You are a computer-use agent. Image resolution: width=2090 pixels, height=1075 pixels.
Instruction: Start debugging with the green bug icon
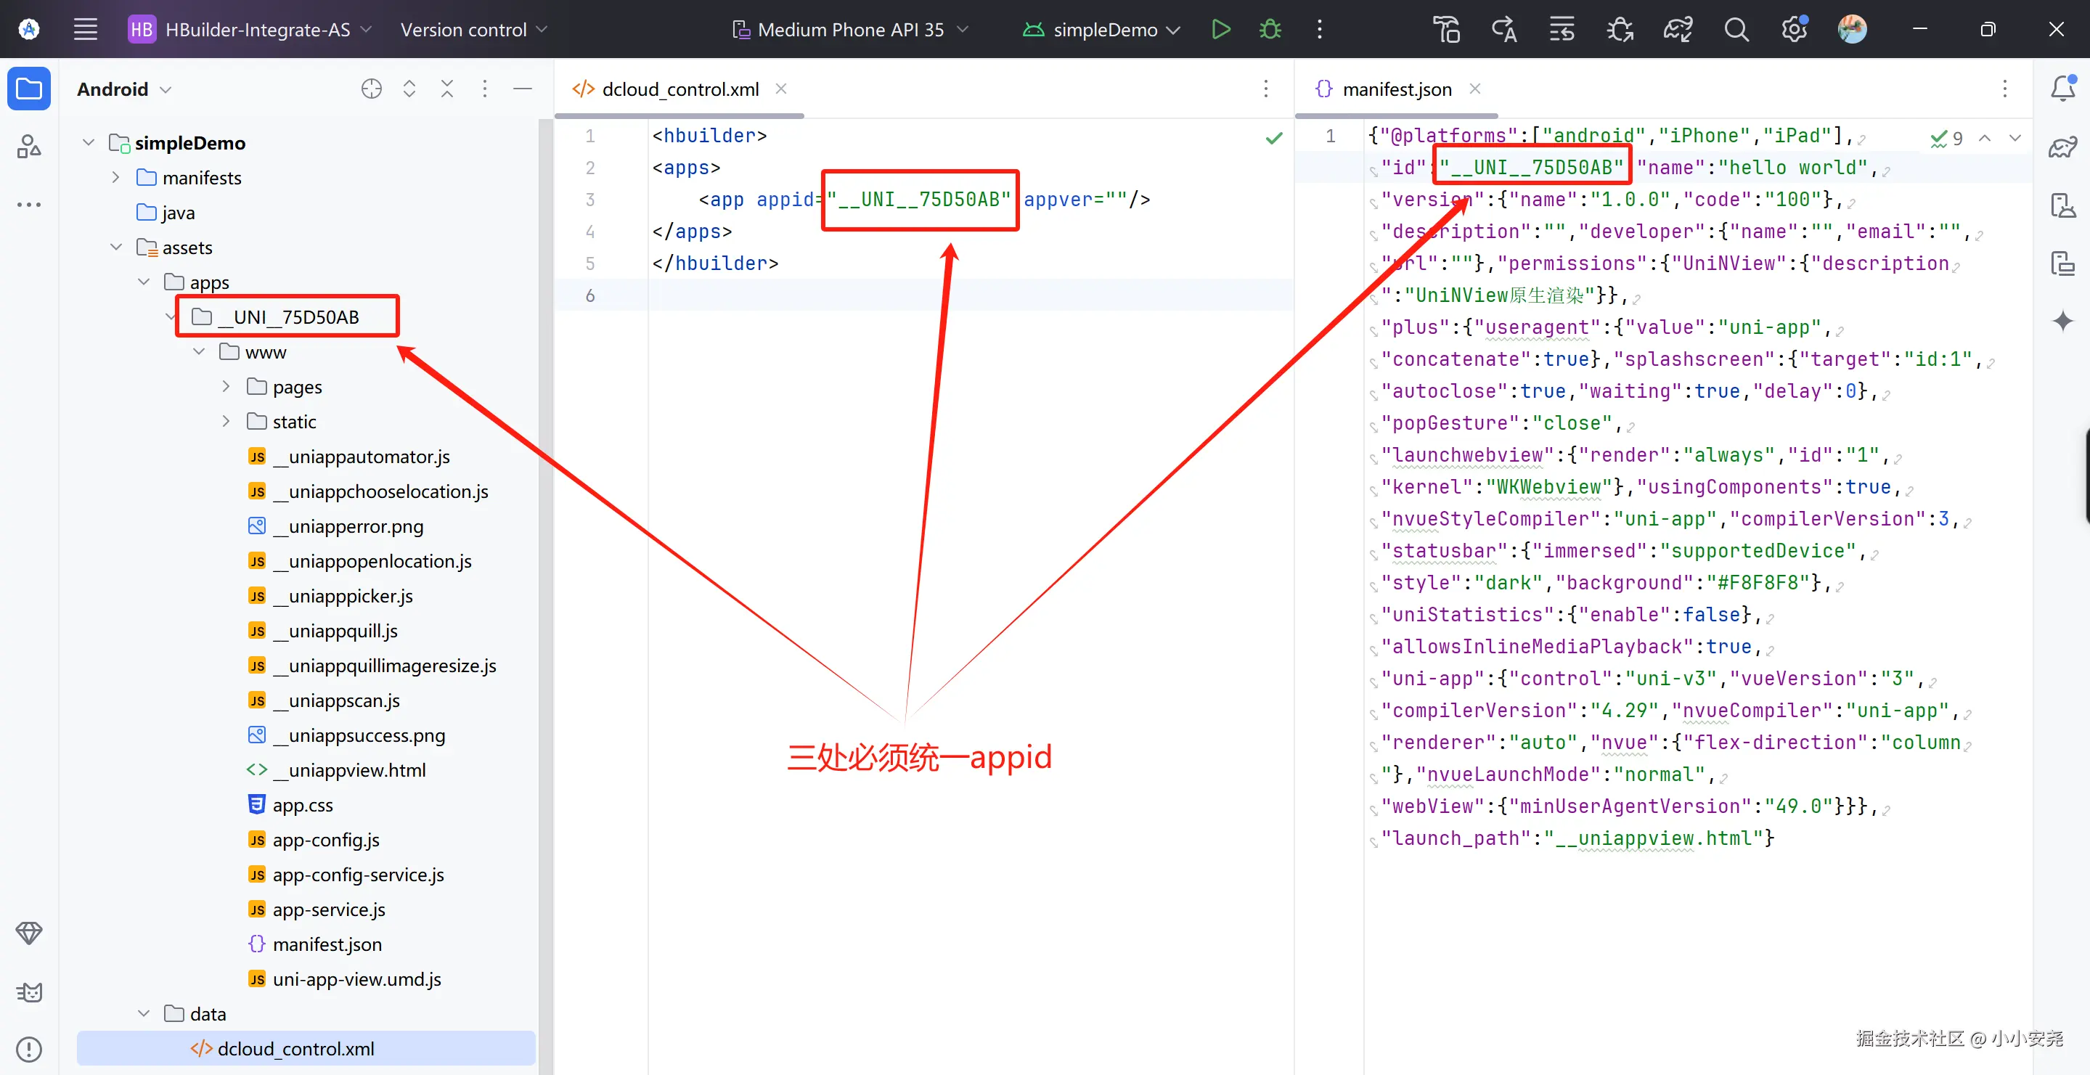tap(1270, 30)
